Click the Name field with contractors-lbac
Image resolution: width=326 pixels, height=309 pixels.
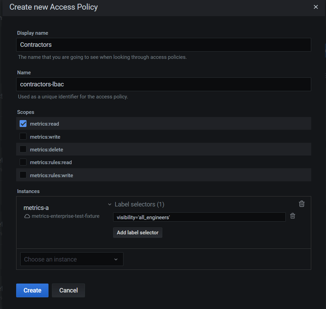pos(163,84)
